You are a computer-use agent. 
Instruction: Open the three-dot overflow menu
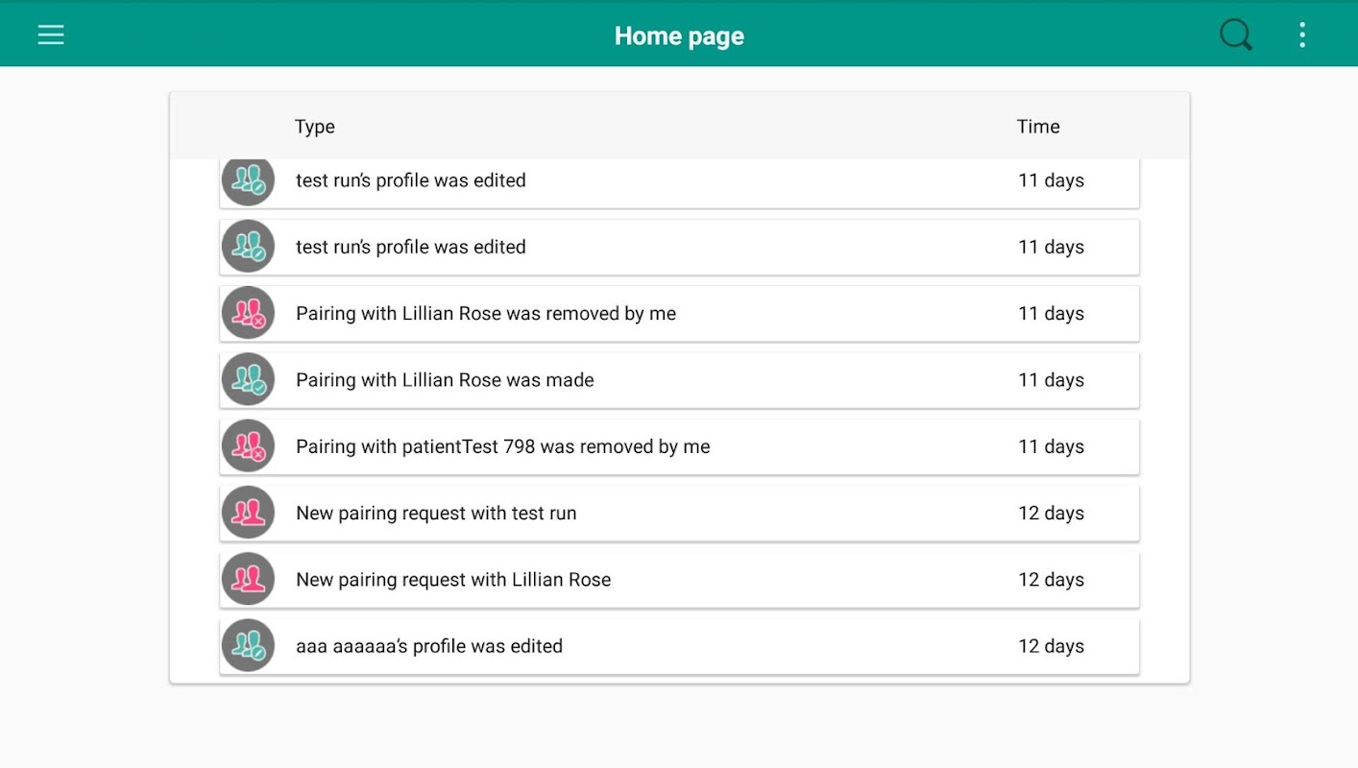pyautogui.click(x=1301, y=36)
